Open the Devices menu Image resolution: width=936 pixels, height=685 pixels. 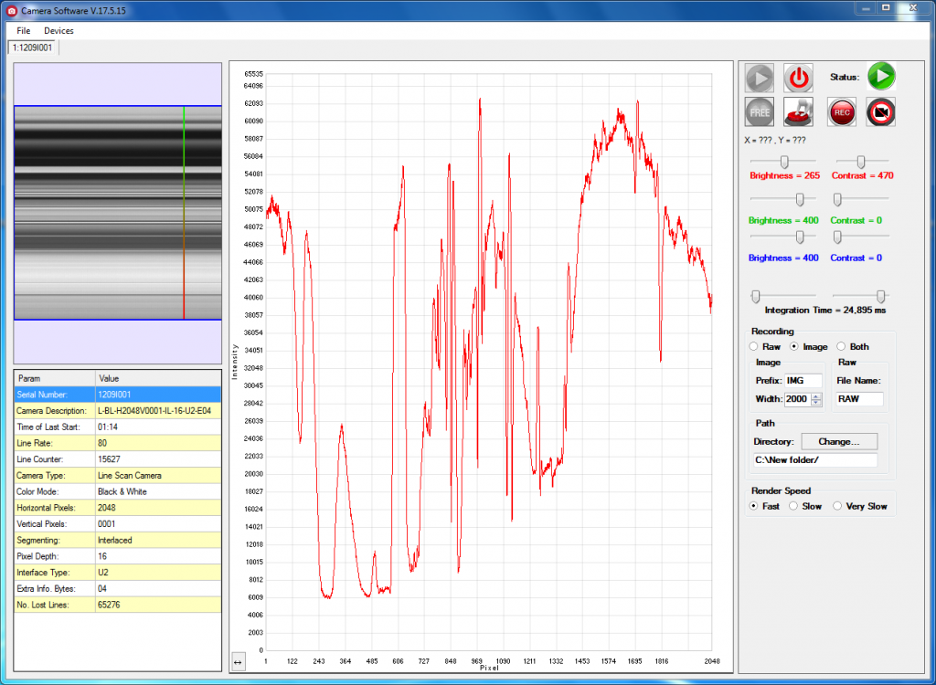click(58, 30)
